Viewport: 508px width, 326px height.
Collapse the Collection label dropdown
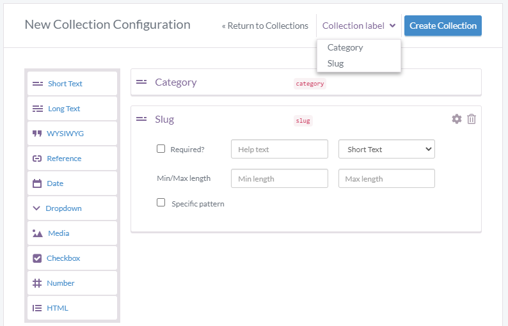click(358, 26)
